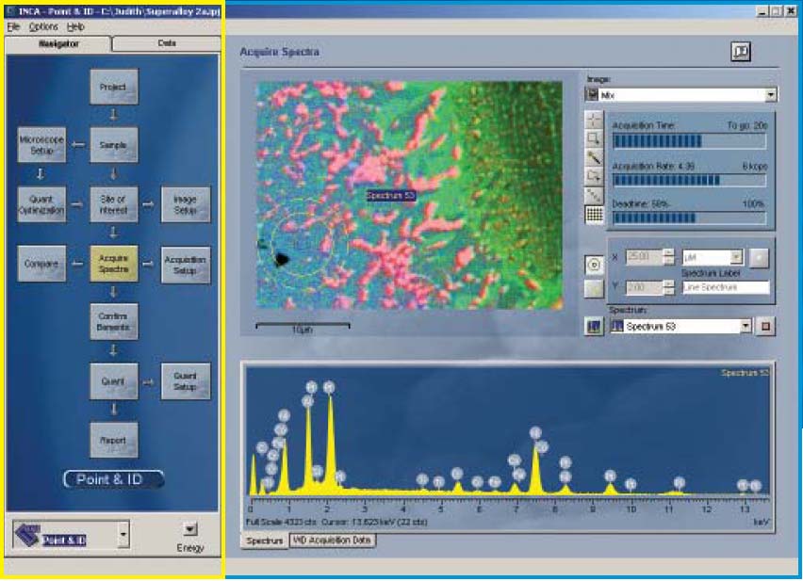Select the grid of points tool
This screenshot has height=581, width=803.
594,215
